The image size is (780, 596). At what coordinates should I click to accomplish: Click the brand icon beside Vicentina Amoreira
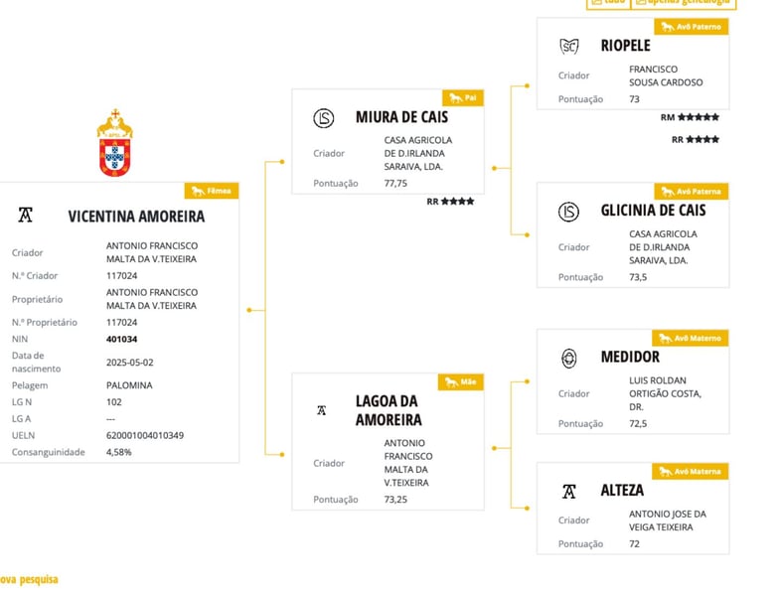26,215
